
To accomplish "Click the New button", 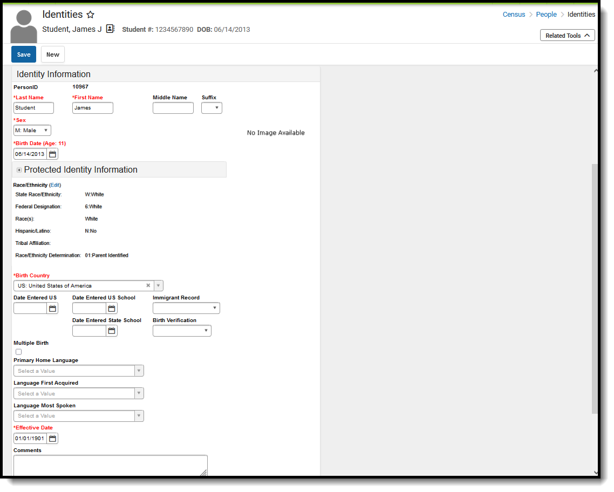I will pos(52,54).
